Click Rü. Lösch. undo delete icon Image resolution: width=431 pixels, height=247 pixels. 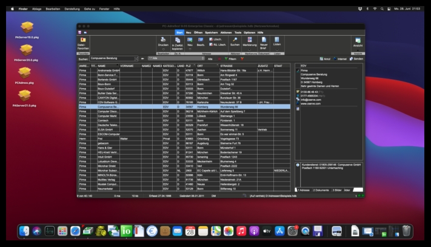pyautogui.click(x=211, y=44)
